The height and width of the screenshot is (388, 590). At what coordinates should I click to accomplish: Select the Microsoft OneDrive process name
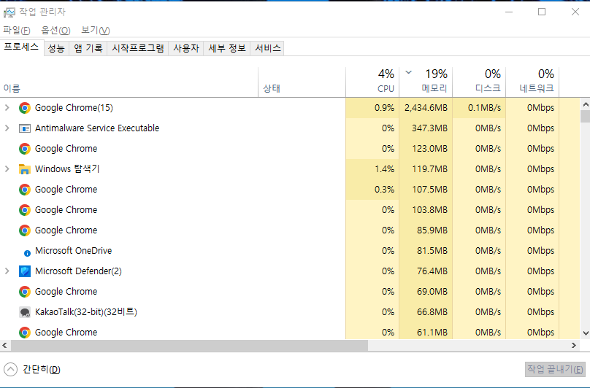click(73, 251)
